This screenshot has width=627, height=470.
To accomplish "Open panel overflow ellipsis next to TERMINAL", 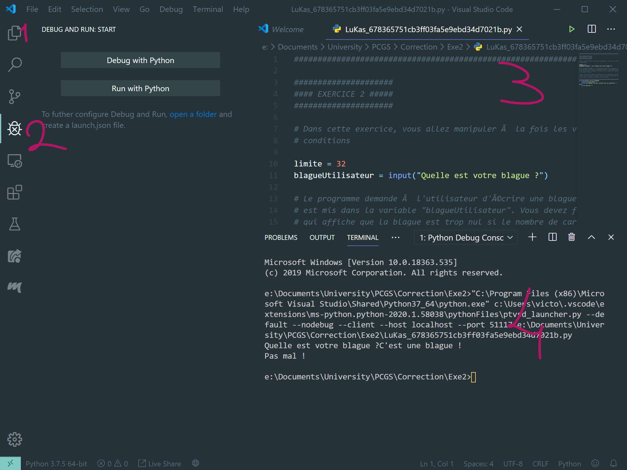I will click(395, 237).
